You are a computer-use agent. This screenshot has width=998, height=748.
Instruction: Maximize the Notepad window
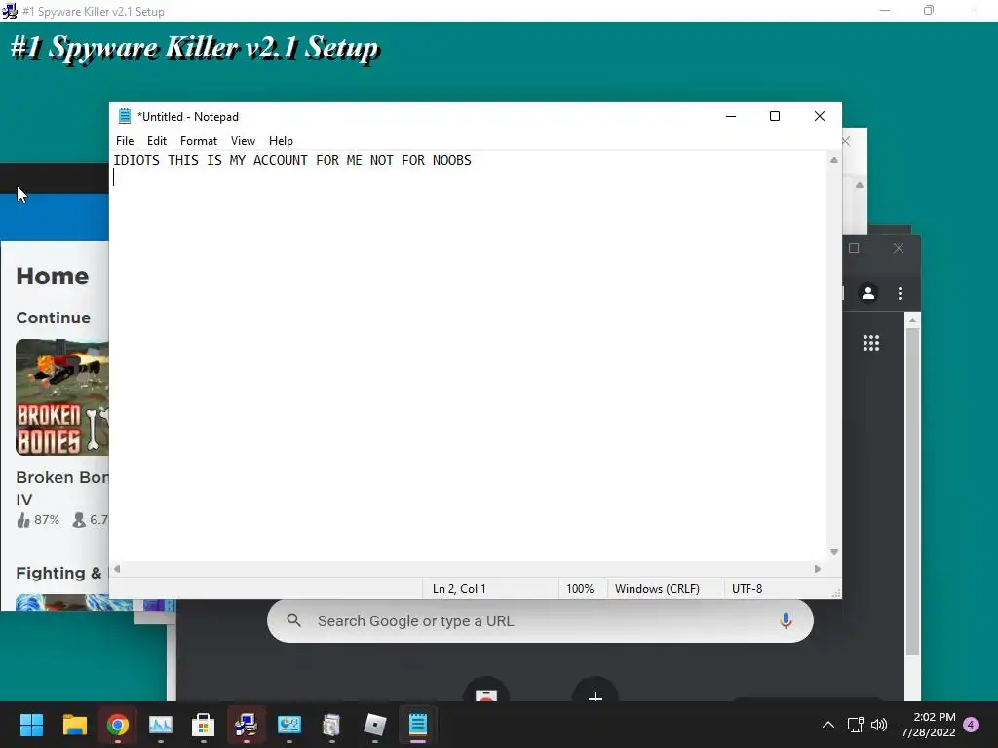coord(775,116)
